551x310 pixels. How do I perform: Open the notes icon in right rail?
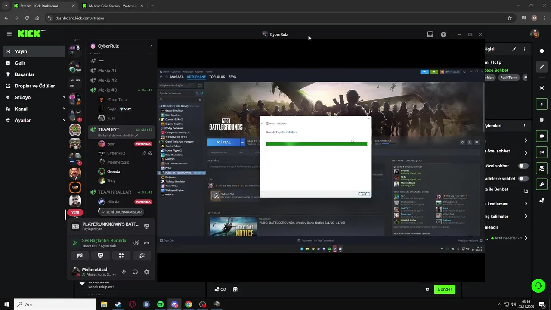point(542,120)
